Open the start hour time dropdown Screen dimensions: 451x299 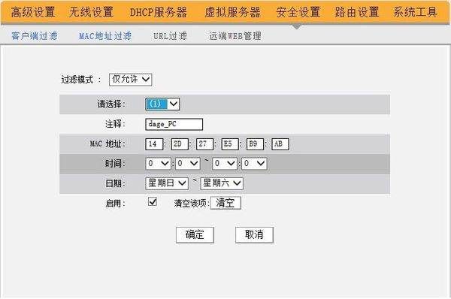[x=158, y=164]
